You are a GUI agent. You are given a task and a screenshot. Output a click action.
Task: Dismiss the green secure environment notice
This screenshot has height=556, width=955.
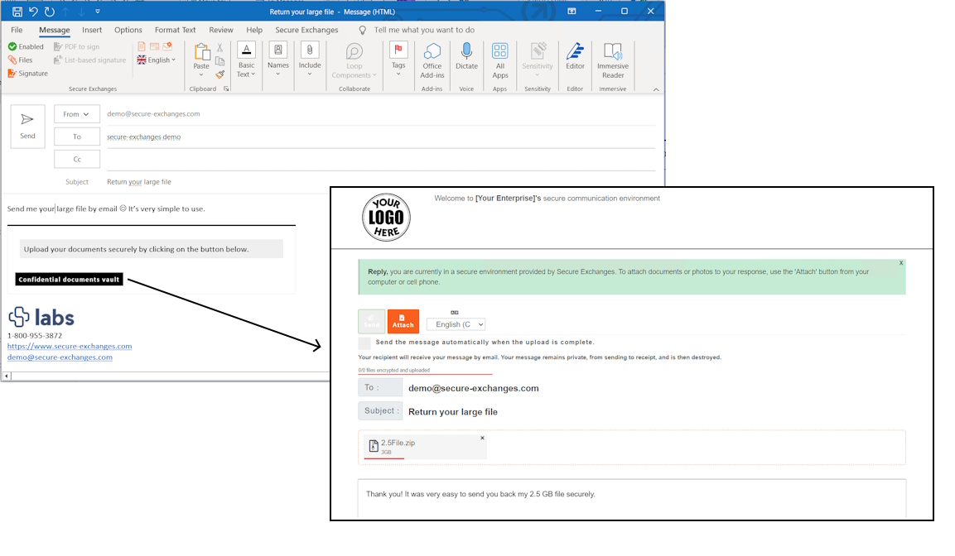pos(900,261)
